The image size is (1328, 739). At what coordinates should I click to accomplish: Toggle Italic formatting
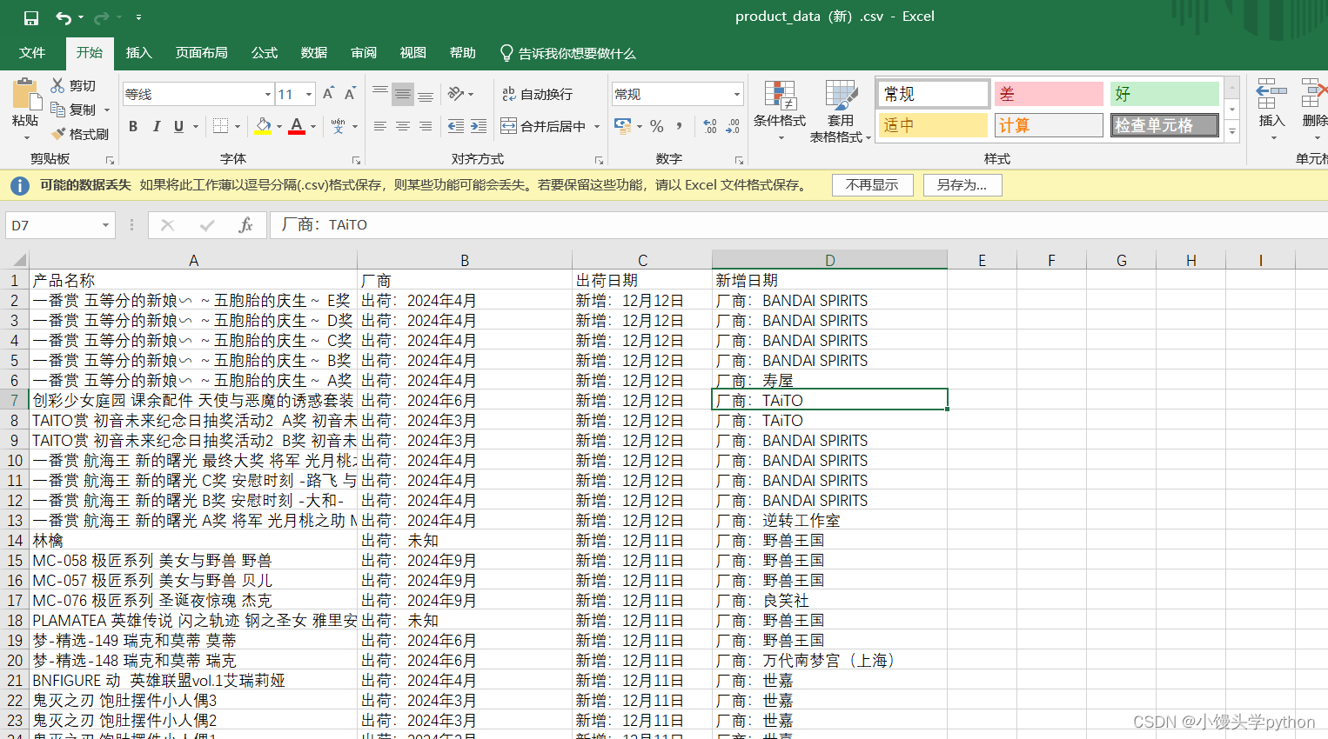156,126
